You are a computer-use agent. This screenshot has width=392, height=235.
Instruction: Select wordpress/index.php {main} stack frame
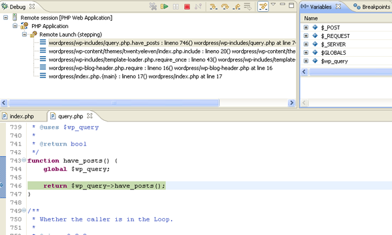(135, 76)
